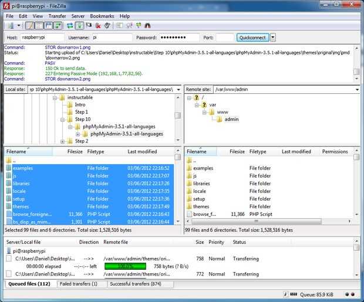364x302 pixels.
Task: Click the parent folder icon in local list
Action: pos(9,160)
